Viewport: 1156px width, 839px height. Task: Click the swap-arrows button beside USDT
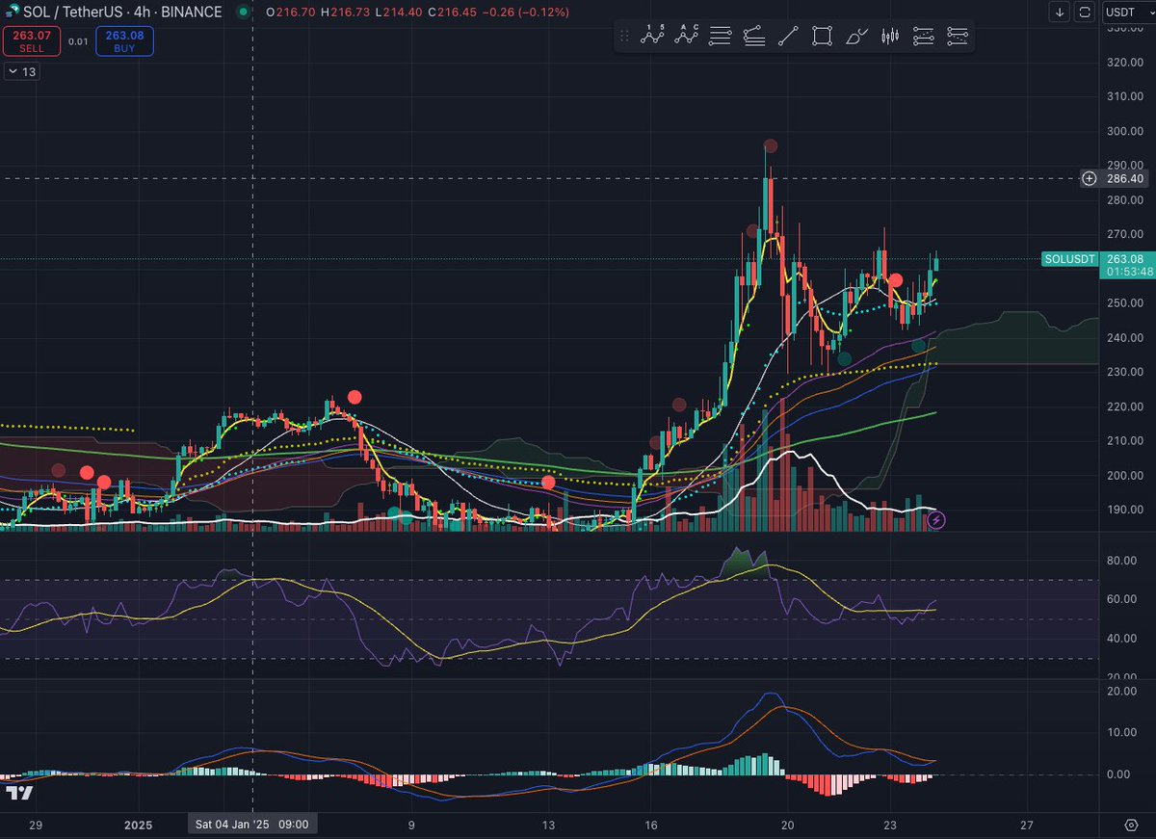[x=1085, y=13]
